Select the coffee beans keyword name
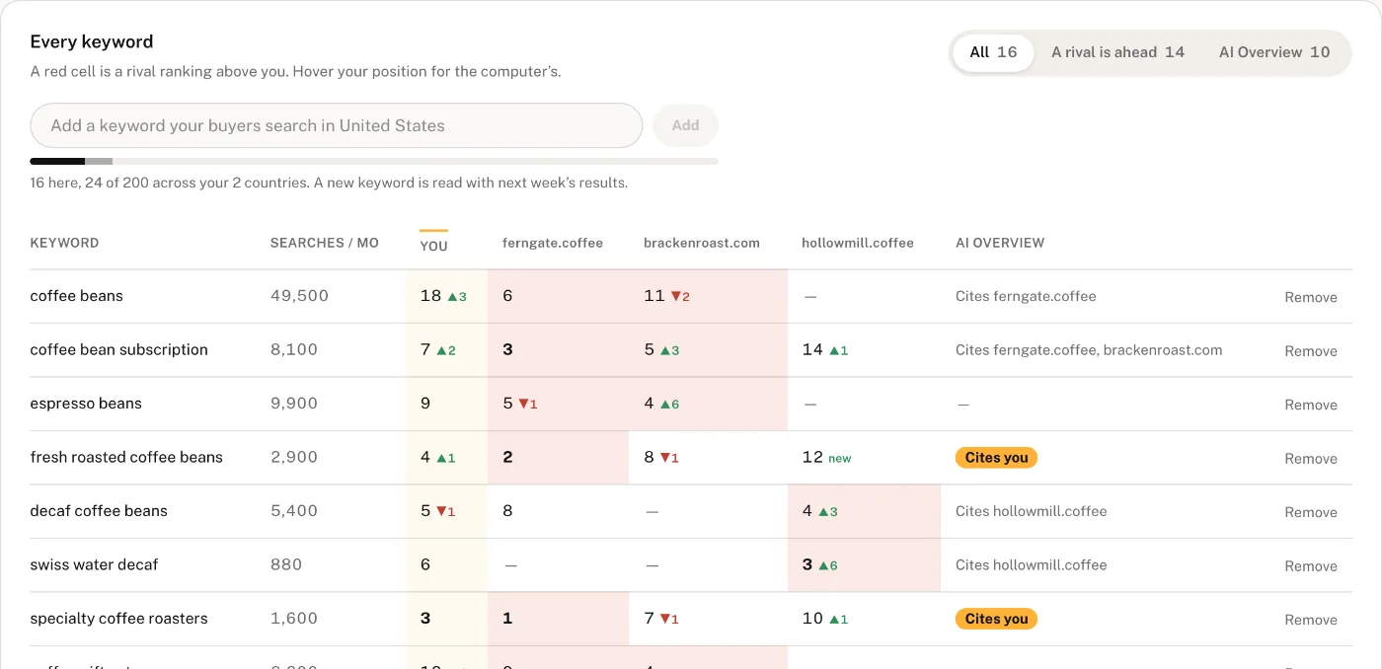1382x669 pixels. click(x=77, y=296)
